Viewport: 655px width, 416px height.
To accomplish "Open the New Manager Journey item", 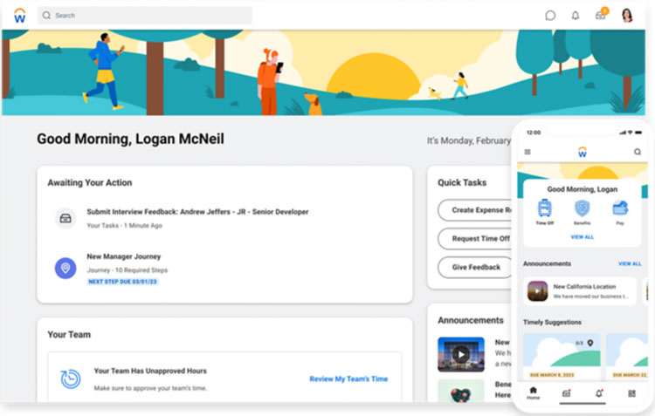I will (x=123, y=257).
